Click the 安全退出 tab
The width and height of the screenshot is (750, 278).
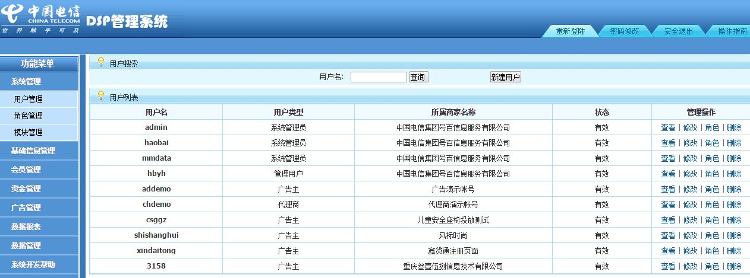[x=679, y=31]
